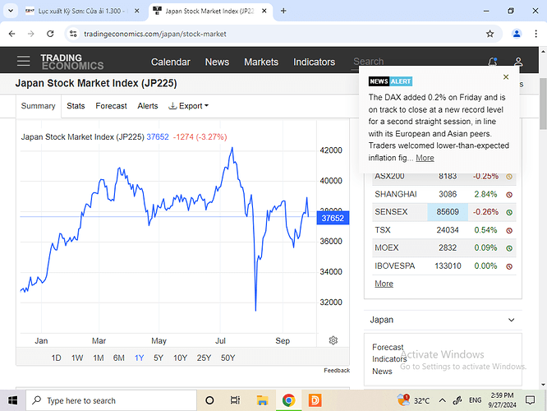Open the Windows Start menu
This screenshot has height=411, width=547.
(12, 400)
